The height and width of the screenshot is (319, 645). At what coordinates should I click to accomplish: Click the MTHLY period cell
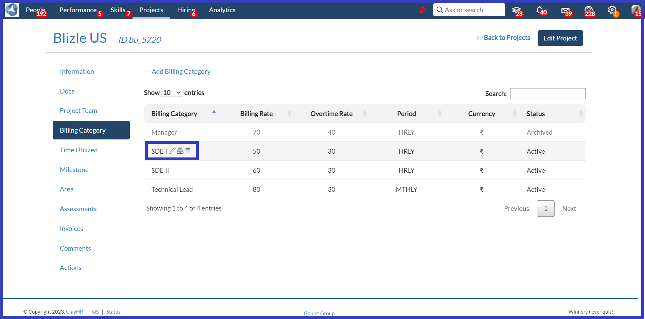click(406, 189)
